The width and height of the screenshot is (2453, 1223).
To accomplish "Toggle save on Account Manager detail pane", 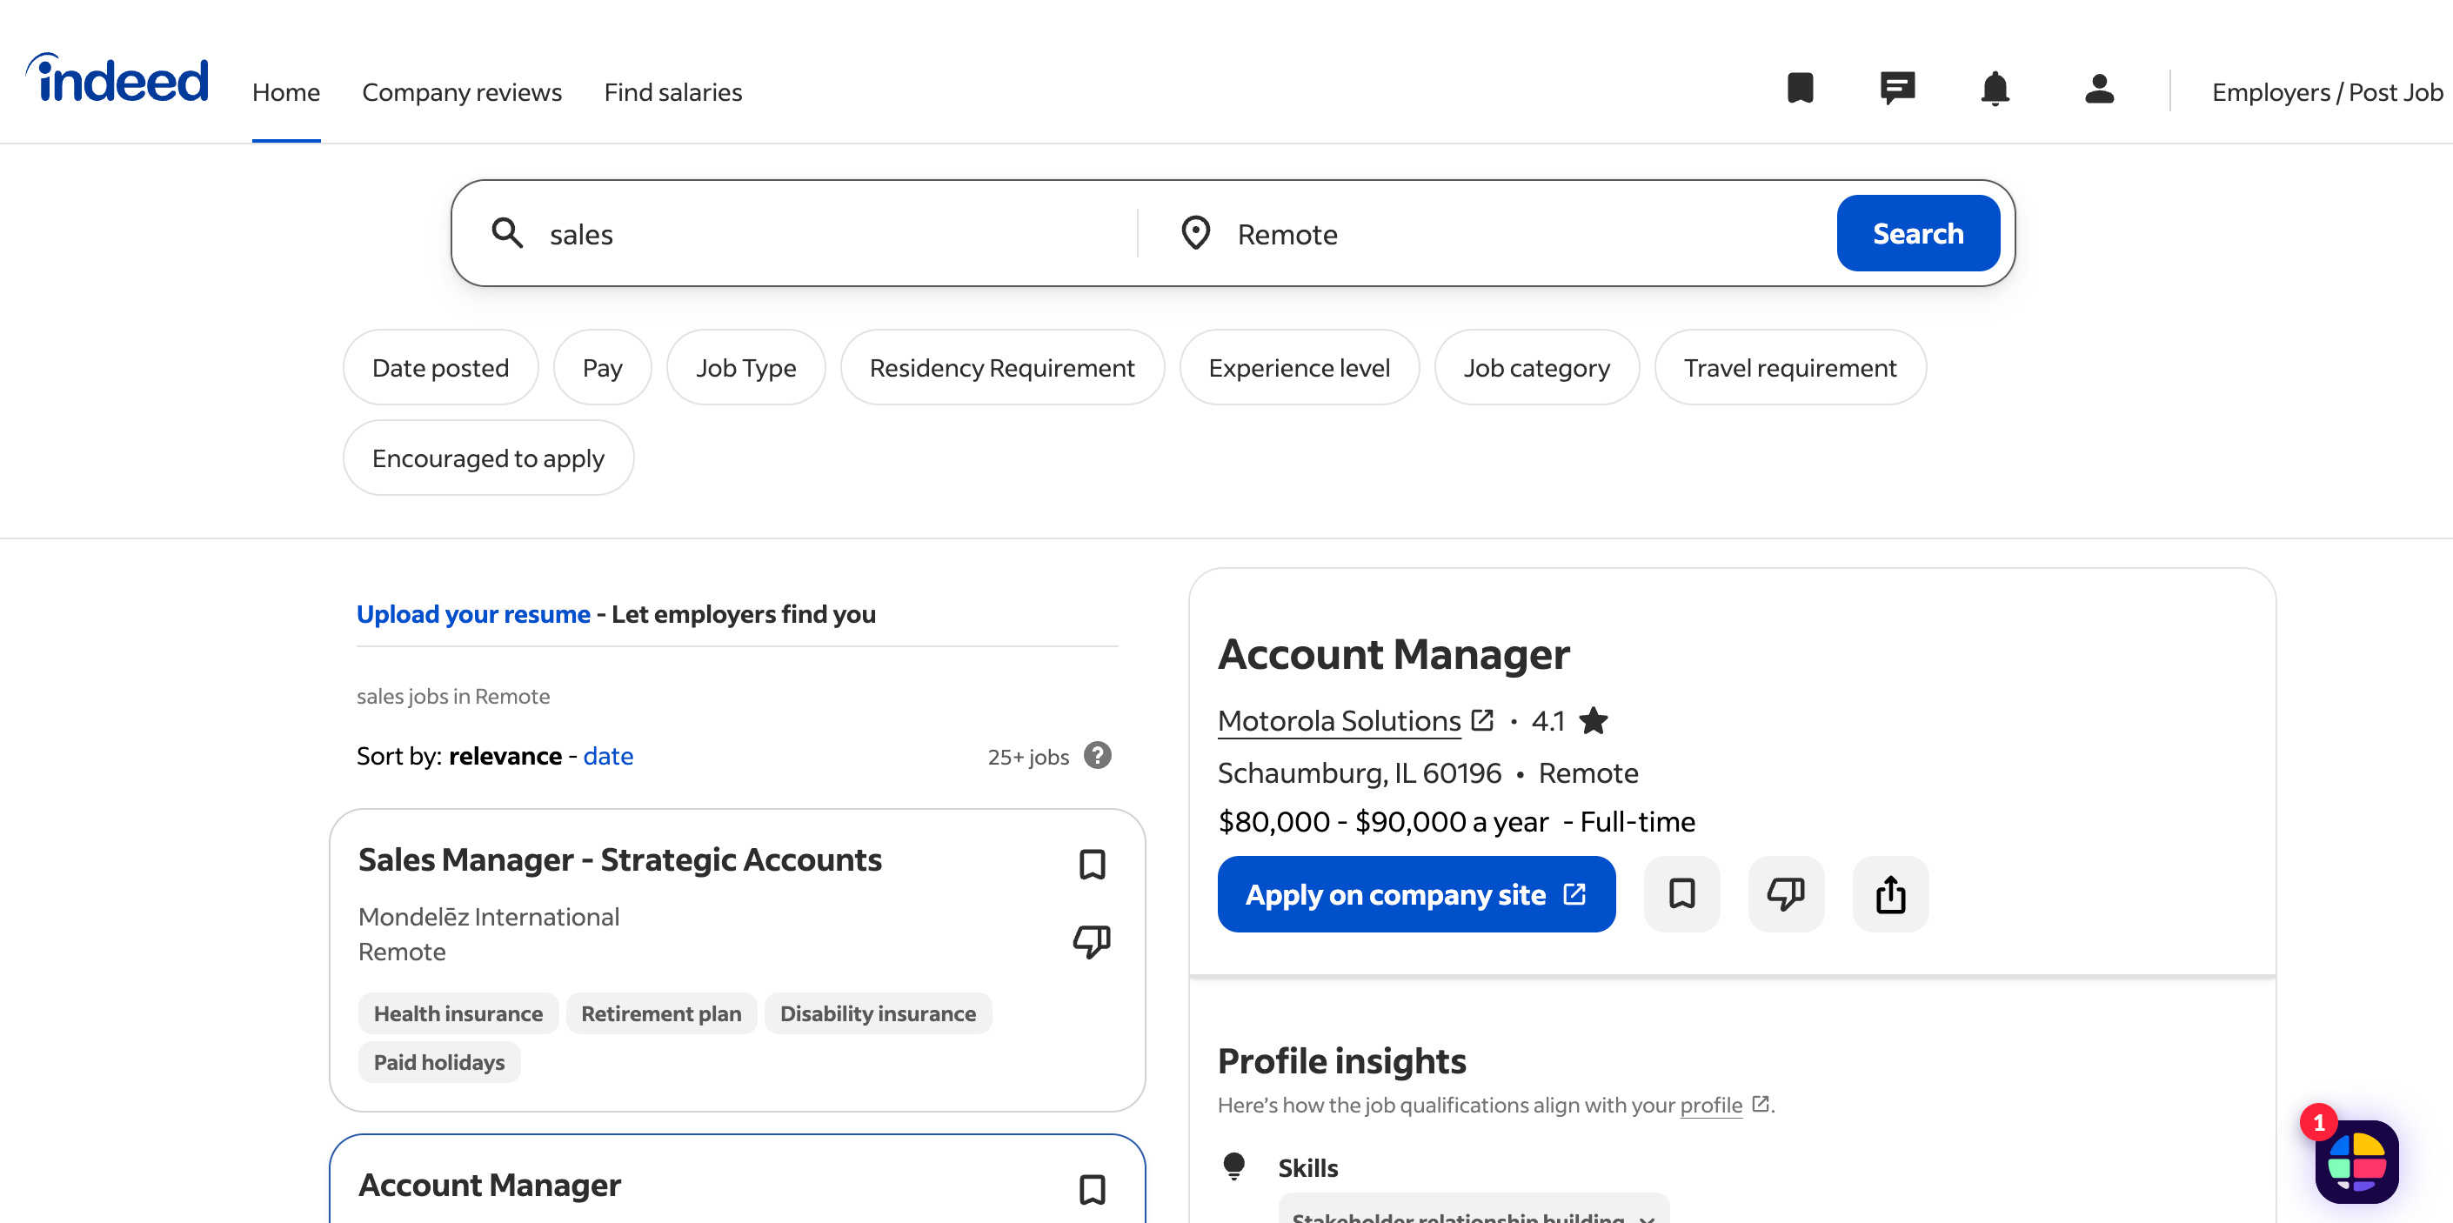I will click(1681, 894).
